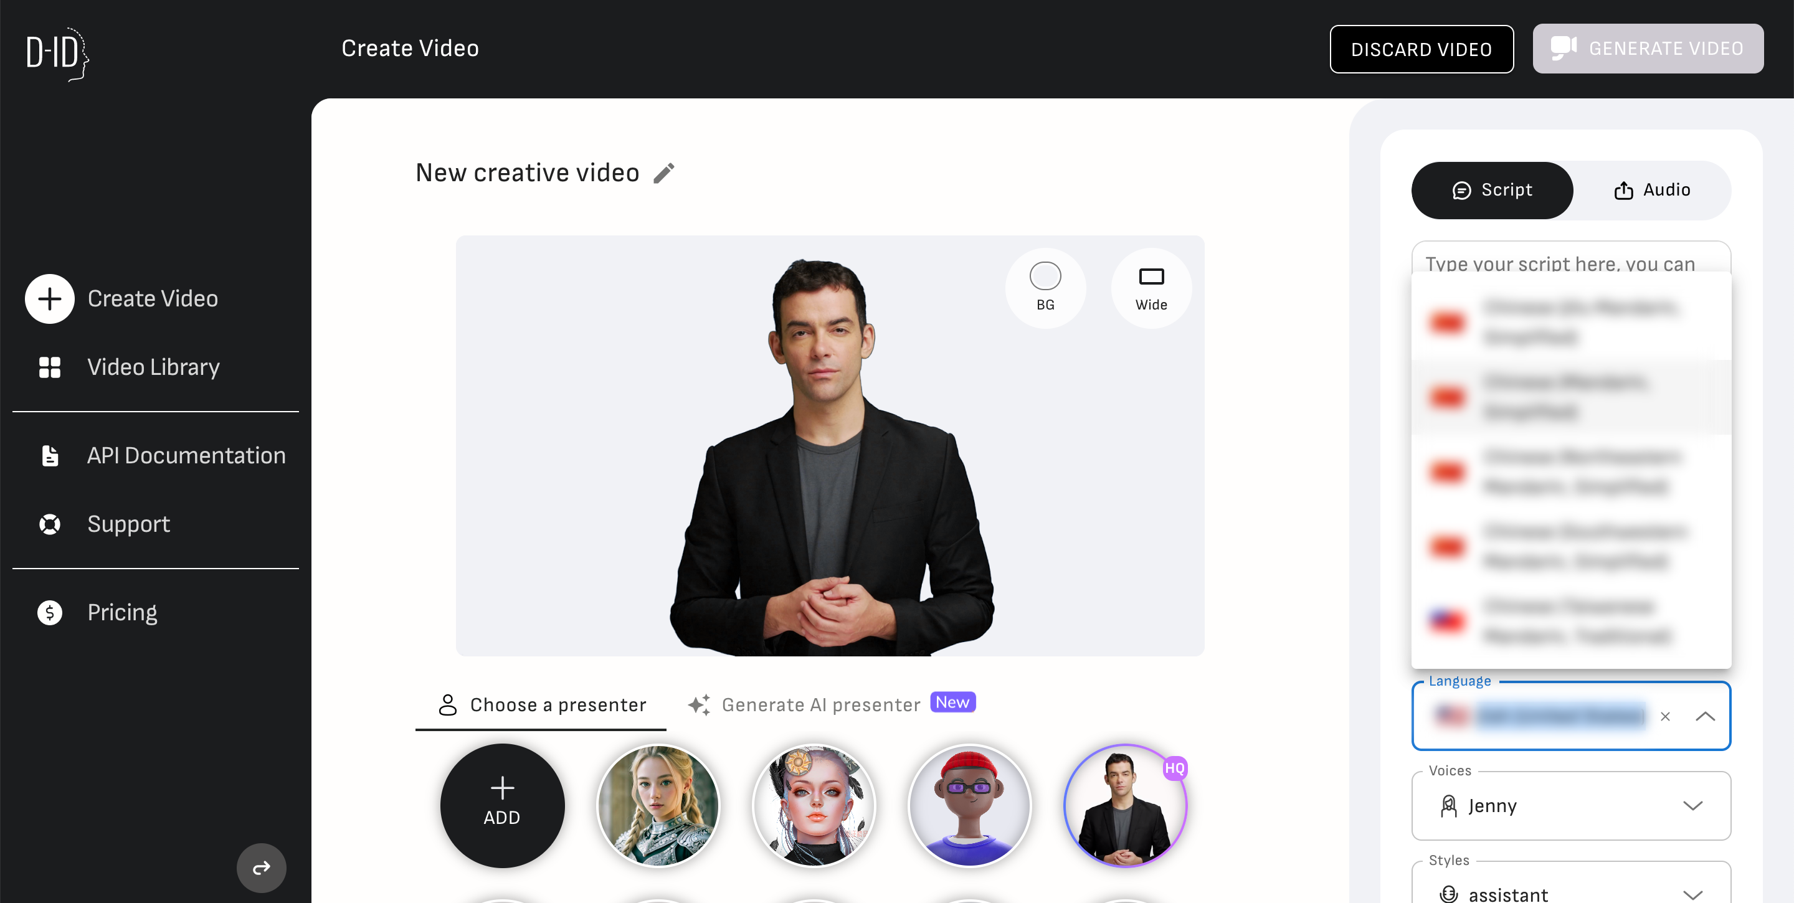The width and height of the screenshot is (1794, 903).
Task: Click the pencil icon to rename video
Action: (x=663, y=173)
